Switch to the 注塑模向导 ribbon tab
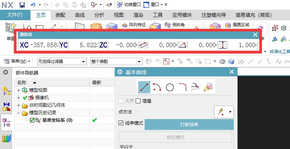The image size is (290, 149). [x=214, y=15]
